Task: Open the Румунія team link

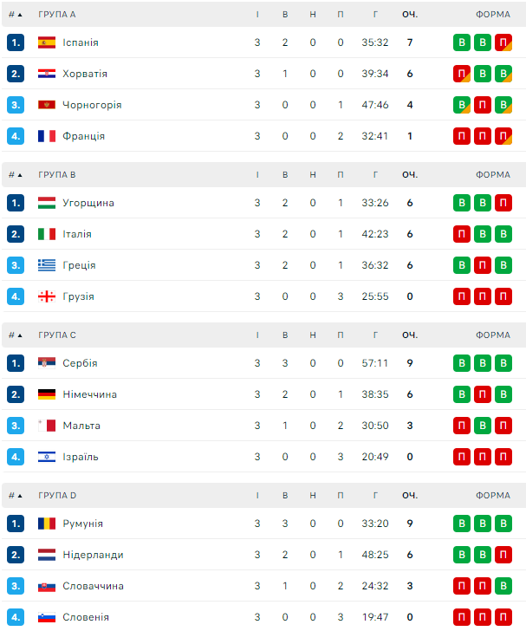Action: click(x=82, y=524)
